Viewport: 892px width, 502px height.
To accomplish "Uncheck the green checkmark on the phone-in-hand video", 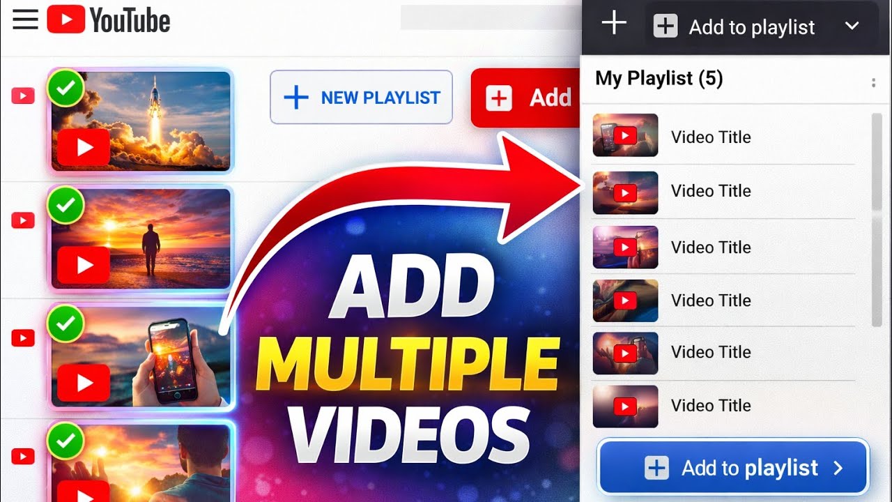I will pyautogui.click(x=66, y=323).
